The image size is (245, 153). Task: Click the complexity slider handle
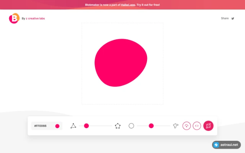[x=87, y=126]
